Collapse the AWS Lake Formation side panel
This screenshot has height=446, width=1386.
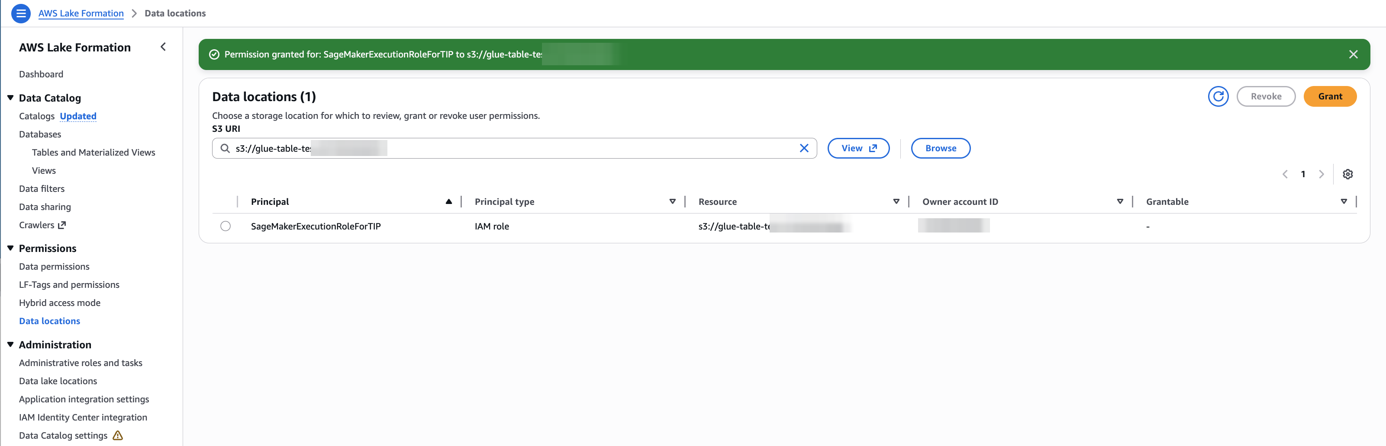[x=163, y=47]
